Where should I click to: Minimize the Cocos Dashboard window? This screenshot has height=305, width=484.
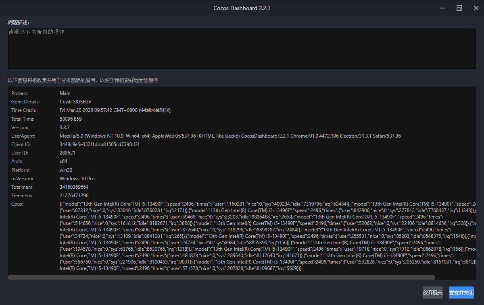(442, 8)
